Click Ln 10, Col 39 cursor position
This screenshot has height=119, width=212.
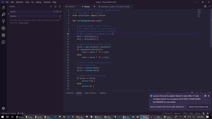click(x=167, y=113)
